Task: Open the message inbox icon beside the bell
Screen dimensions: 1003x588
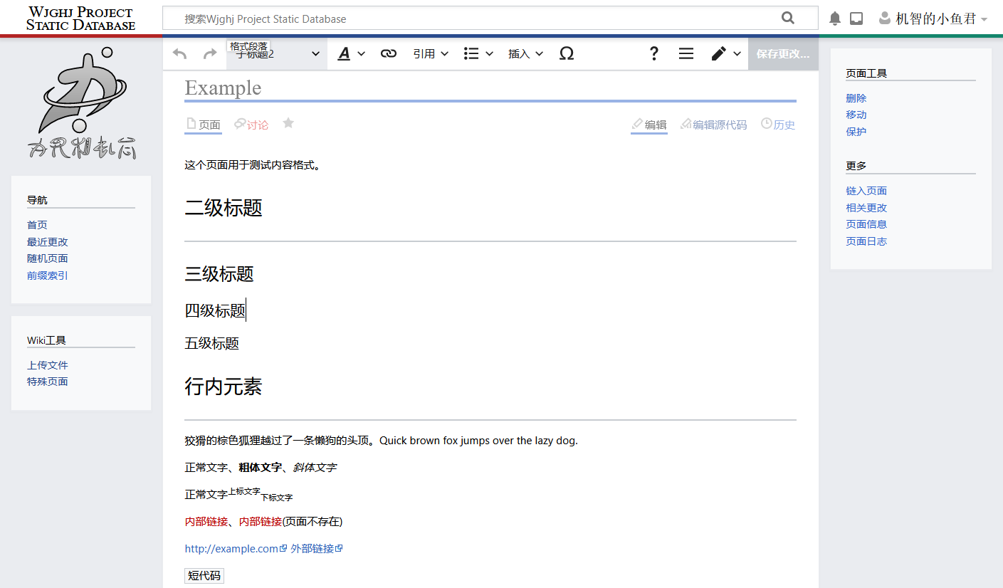Action: pyautogui.click(x=856, y=18)
